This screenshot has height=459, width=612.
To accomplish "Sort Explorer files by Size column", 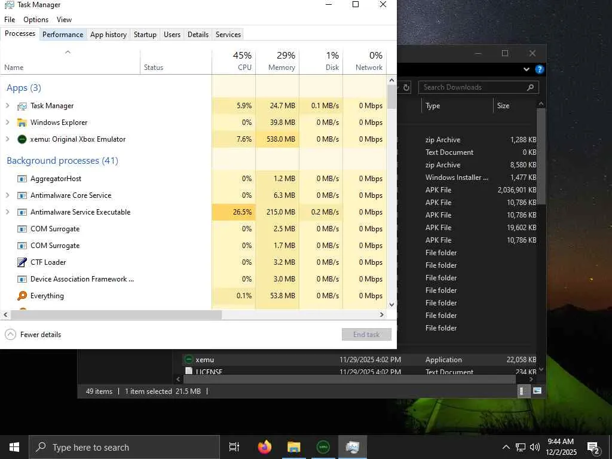I will coord(515,106).
